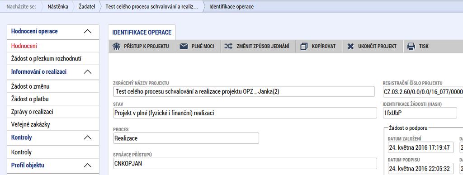Go to Nástěnka in the breadcrumb
This screenshot has width=463, height=175.
point(58,6)
